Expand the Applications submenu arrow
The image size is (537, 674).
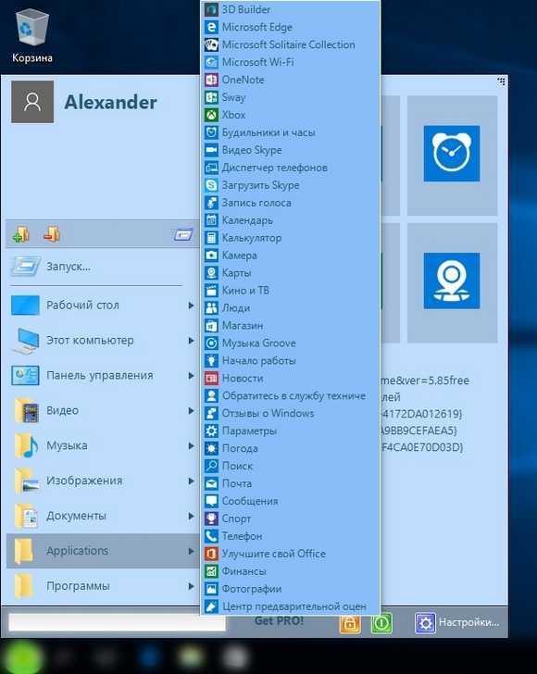click(x=191, y=551)
